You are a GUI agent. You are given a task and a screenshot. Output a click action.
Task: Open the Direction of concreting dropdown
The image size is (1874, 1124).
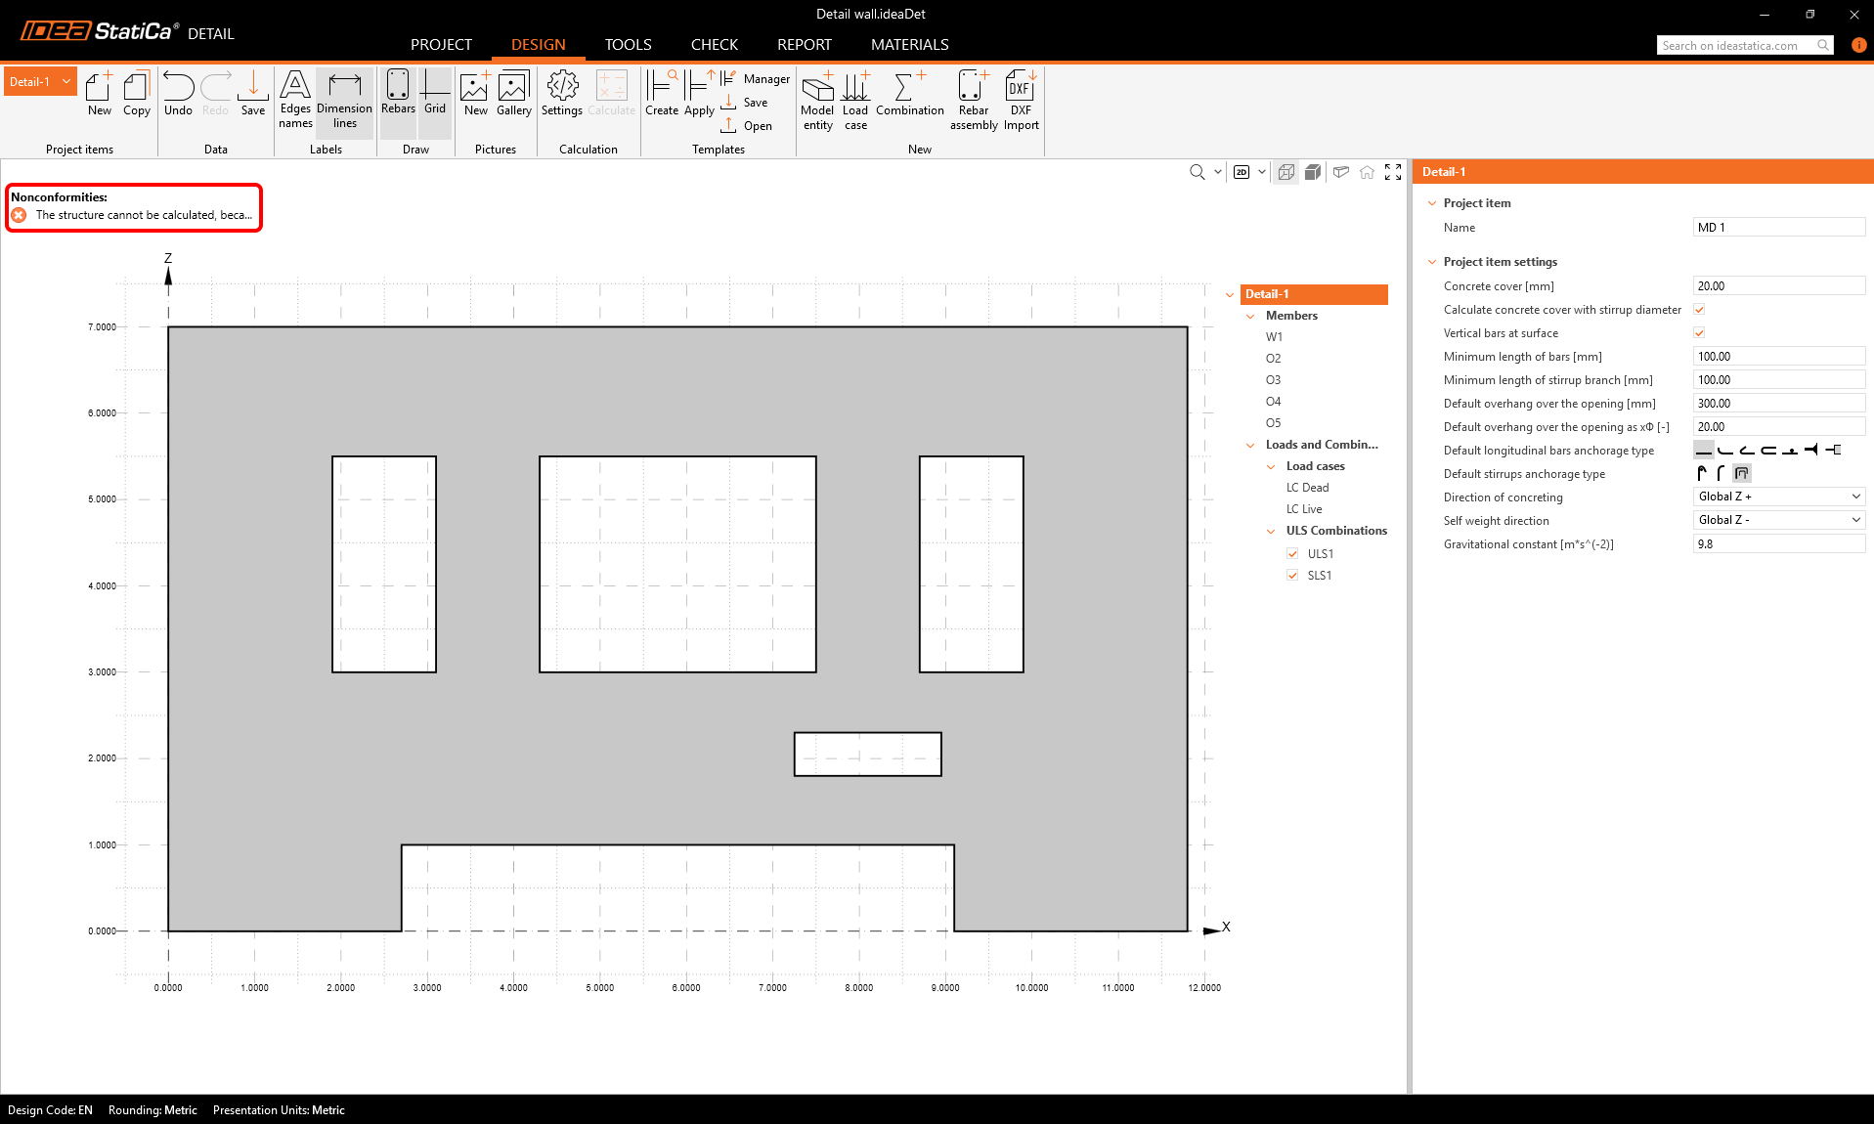pos(1778,497)
